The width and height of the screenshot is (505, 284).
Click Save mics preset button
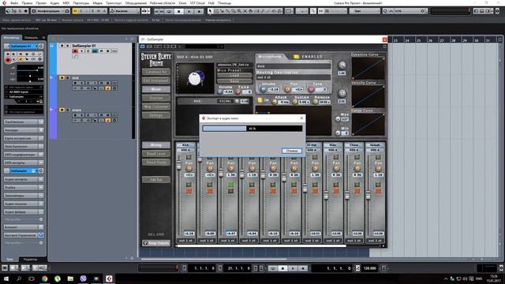234,81
